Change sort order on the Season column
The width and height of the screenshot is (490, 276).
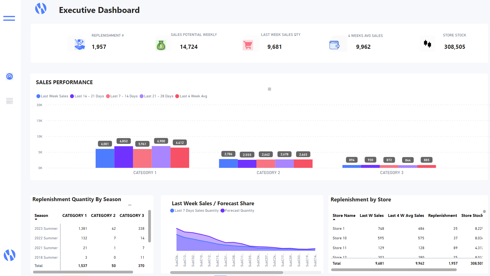pyautogui.click(x=41, y=217)
